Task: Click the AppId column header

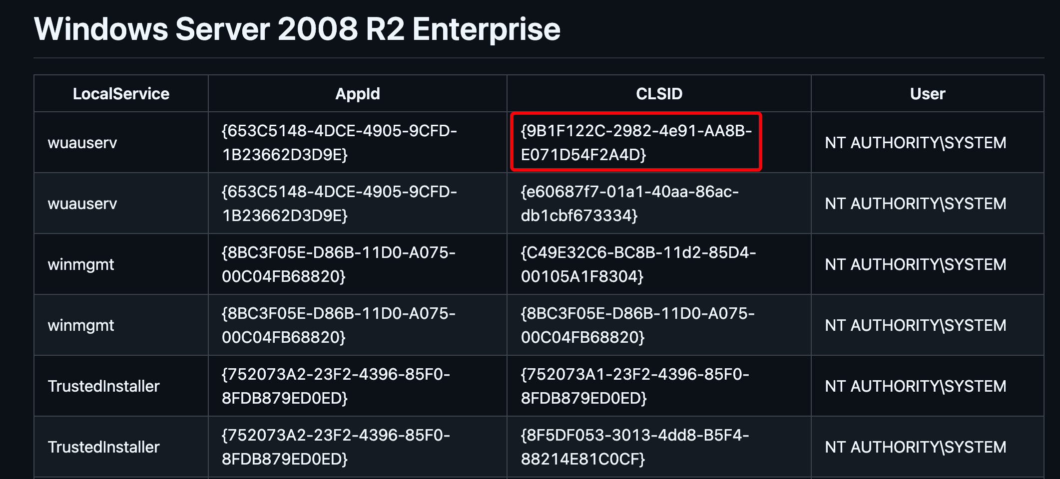Action: [357, 94]
